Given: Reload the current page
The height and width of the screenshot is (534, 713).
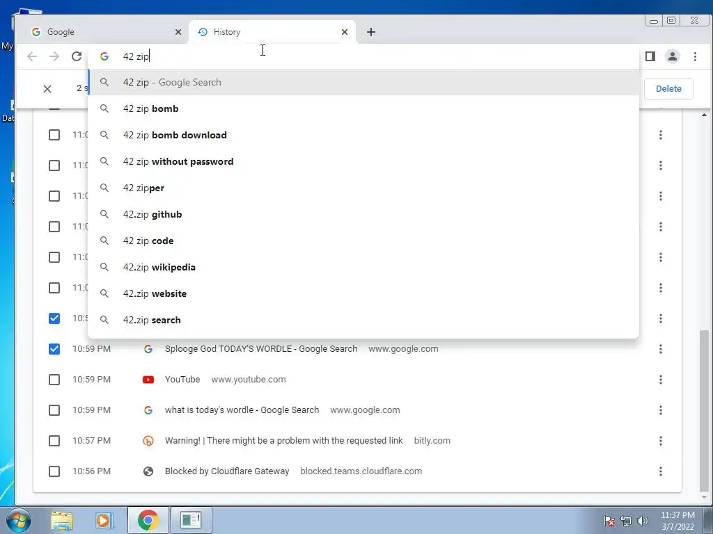Looking at the screenshot, I should tap(77, 56).
